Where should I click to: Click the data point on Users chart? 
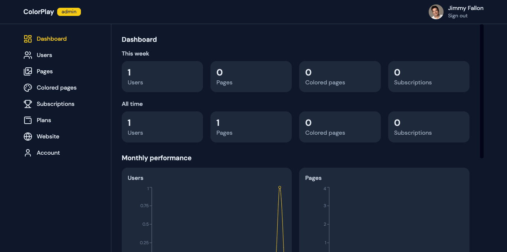[x=279, y=187]
